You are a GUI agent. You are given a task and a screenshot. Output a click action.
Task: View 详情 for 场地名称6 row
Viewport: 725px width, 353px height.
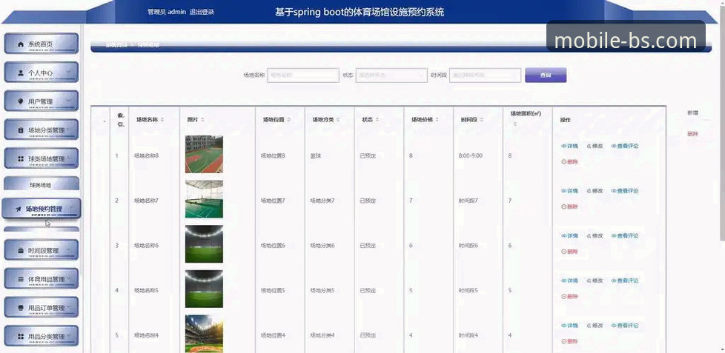(569, 236)
